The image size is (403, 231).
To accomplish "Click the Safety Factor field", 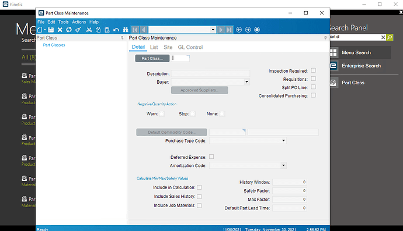I will coord(289,191).
